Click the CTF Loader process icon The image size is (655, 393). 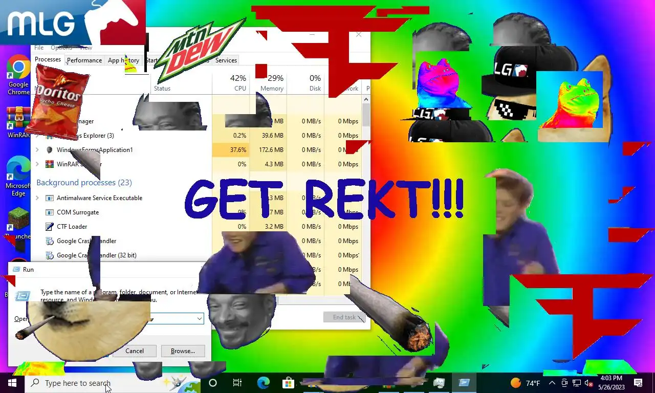[x=49, y=227]
